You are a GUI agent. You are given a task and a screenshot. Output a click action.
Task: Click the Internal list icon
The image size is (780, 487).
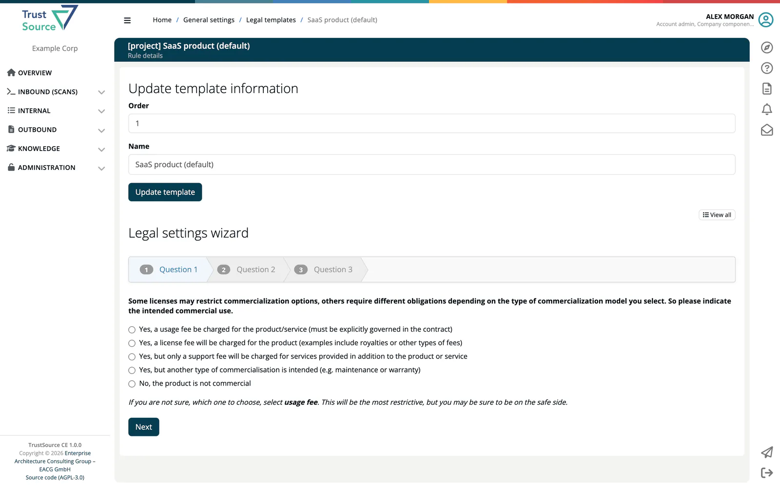11,111
